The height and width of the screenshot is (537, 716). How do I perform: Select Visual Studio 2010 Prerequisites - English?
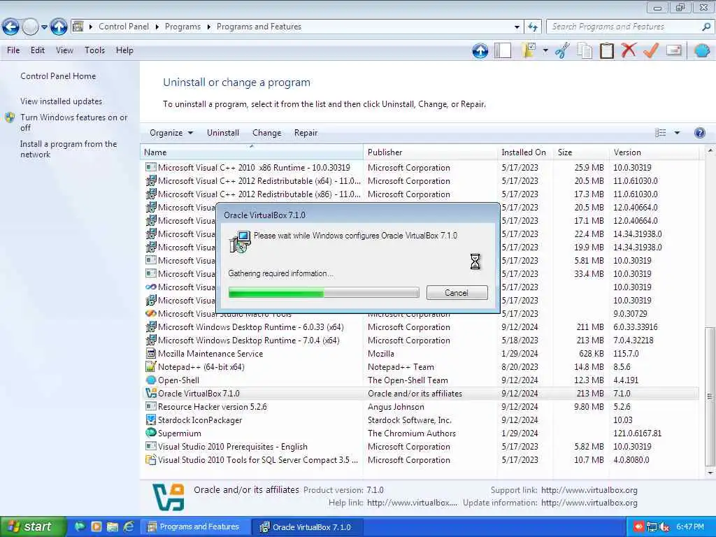(x=420, y=447)
